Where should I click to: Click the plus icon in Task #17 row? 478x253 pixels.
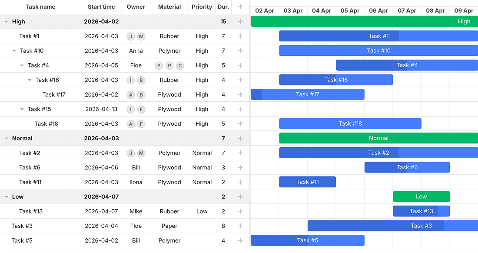click(x=241, y=94)
